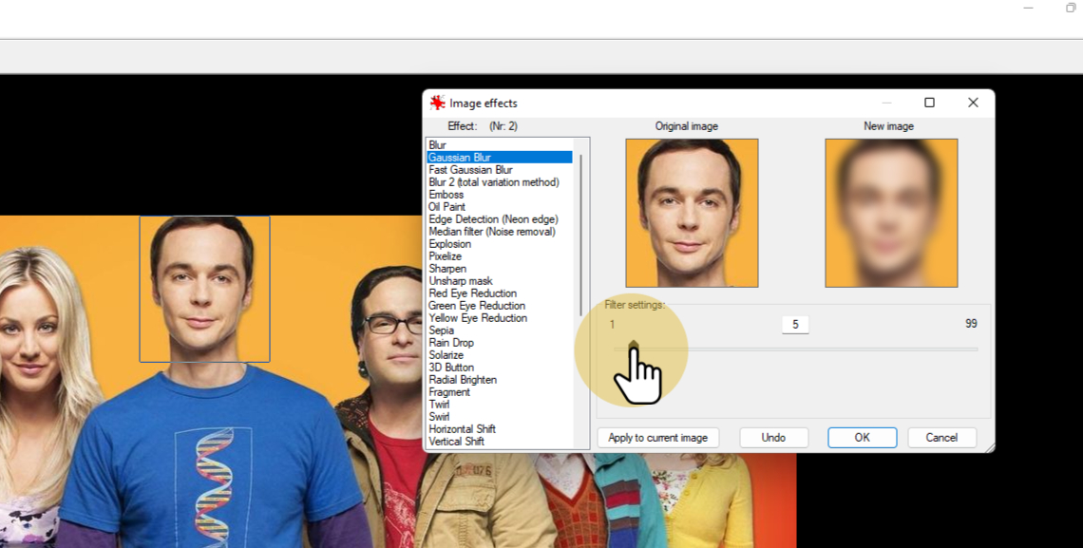
Task: Apply the Sepia effect option
Action: click(x=442, y=331)
